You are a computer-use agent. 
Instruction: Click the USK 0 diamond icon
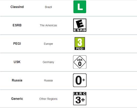pyautogui.click(x=80, y=62)
